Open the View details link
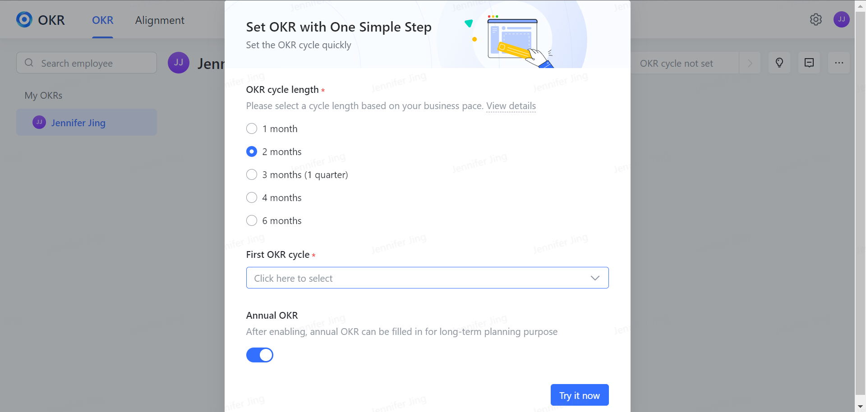This screenshot has height=412, width=866. pos(511,106)
